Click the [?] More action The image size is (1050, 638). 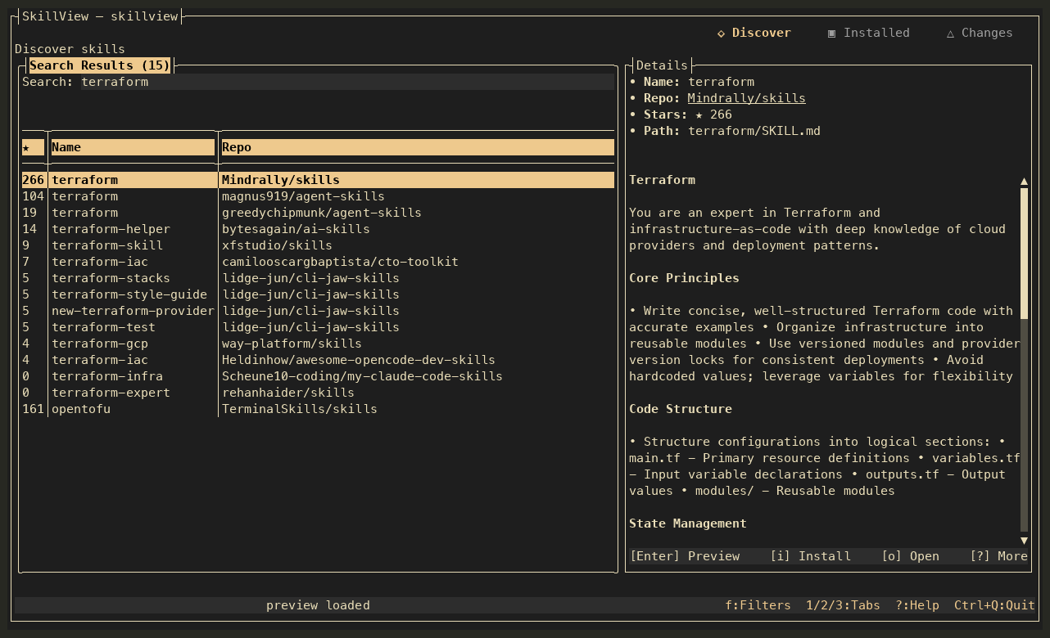[998, 556]
